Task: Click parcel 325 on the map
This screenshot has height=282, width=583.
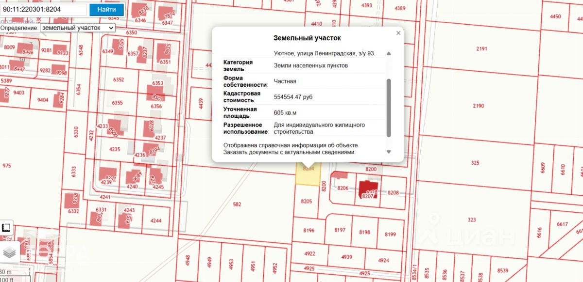Action: [x=475, y=162]
